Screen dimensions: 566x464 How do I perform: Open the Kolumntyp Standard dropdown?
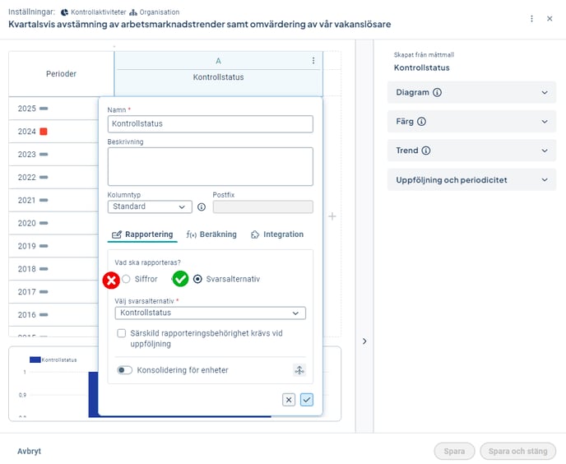(150, 207)
